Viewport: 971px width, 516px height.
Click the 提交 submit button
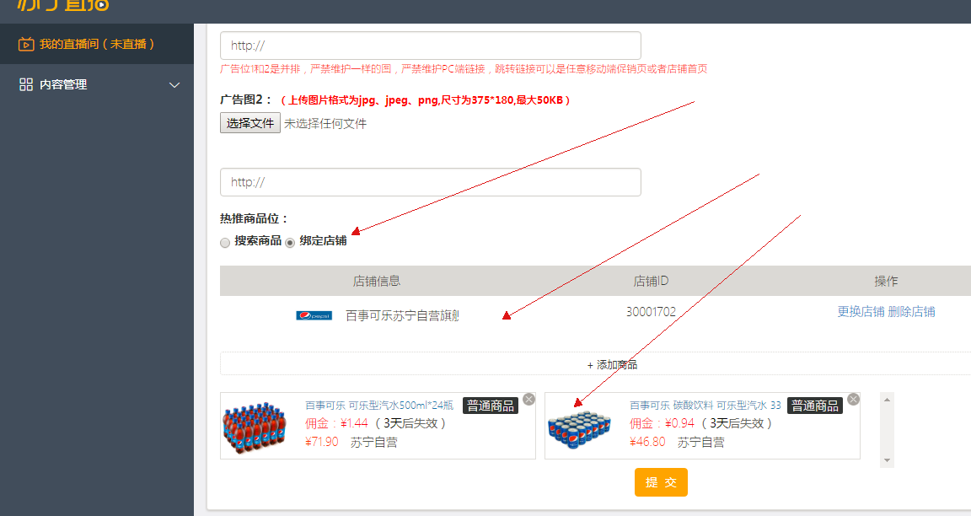coord(661,482)
